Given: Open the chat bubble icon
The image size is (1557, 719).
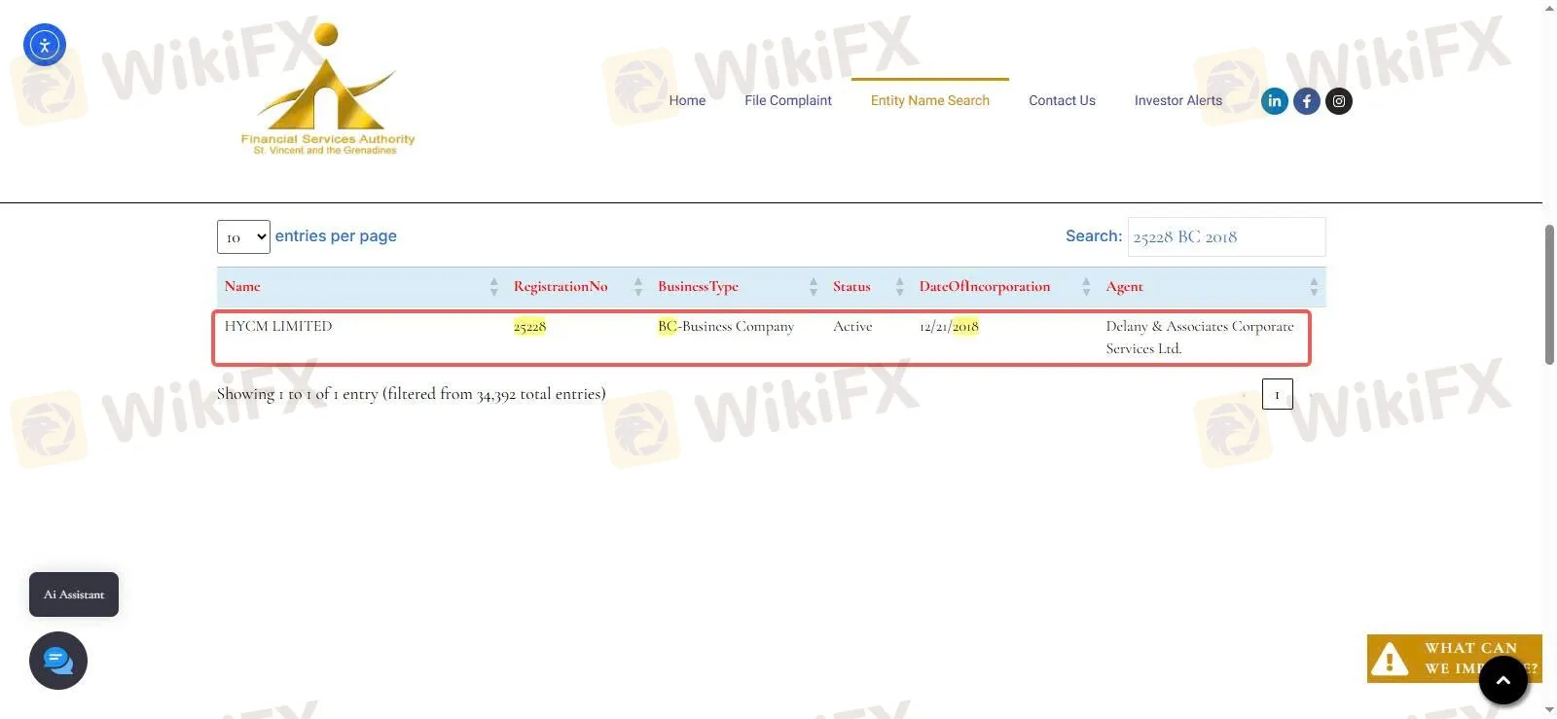Looking at the screenshot, I should pyautogui.click(x=58, y=661).
